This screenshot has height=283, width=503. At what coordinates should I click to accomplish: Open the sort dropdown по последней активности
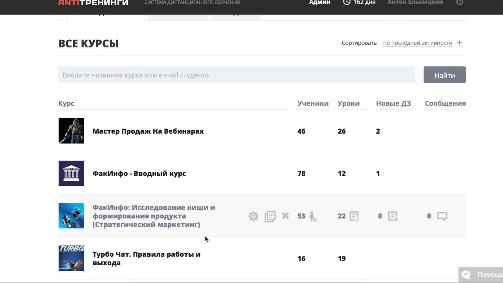pos(417,43)
